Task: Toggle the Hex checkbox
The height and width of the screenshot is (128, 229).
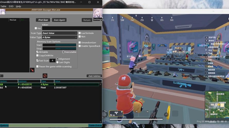Action: coord(36,28)
